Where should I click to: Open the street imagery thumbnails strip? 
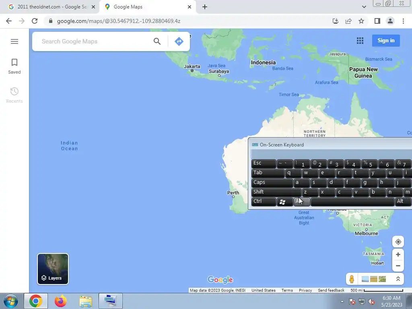(374, 279)
